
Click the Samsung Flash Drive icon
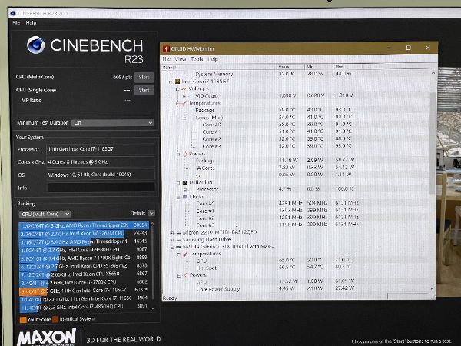pos(178,240)
